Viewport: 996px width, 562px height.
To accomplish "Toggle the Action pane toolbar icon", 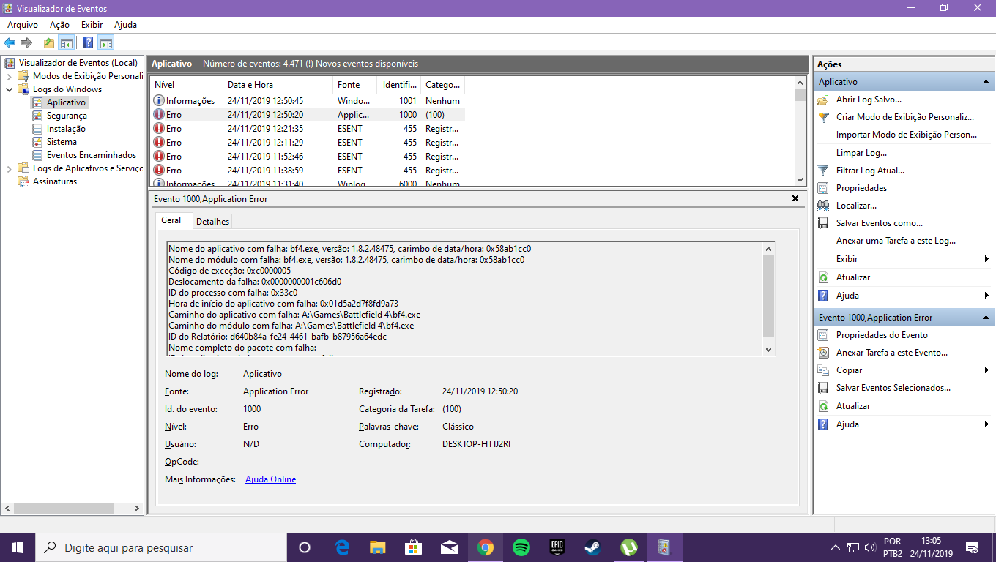I will tap(106, 42).
